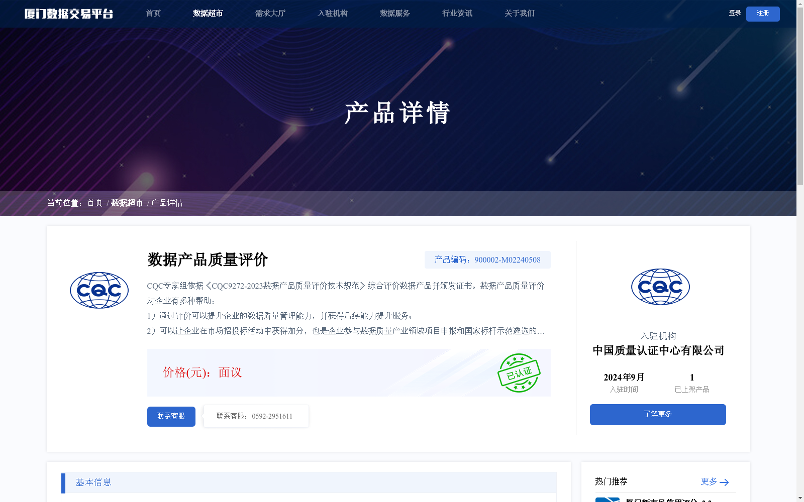Click the CQC product logo image
Image resolution: width=804 pixels, height=502 pixels.
pyautogui.click(x=99, y=290)
